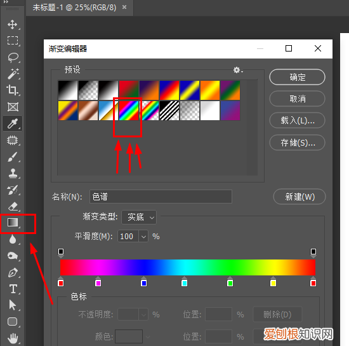
Task: Select the Sponge tool
Action: (x=13, y=256)
